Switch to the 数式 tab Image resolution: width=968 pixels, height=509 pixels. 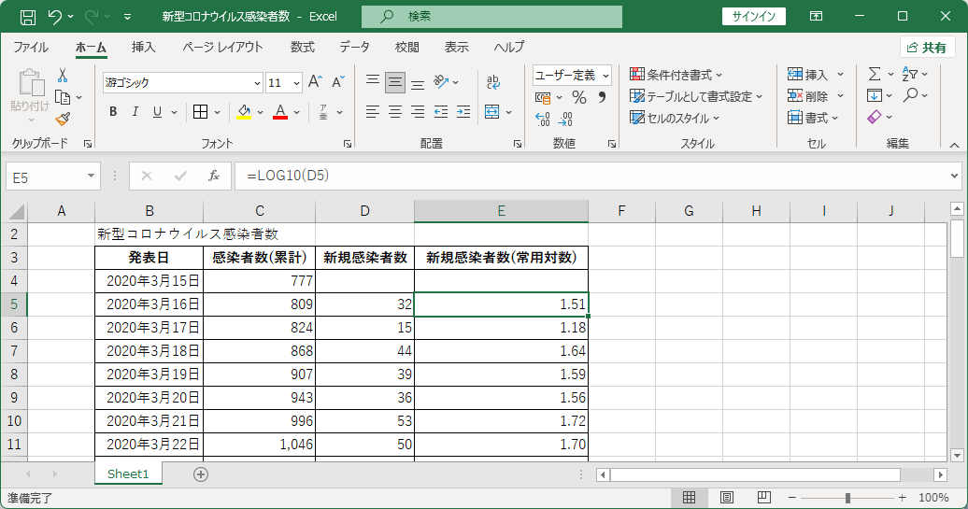[x=303, y=48]
